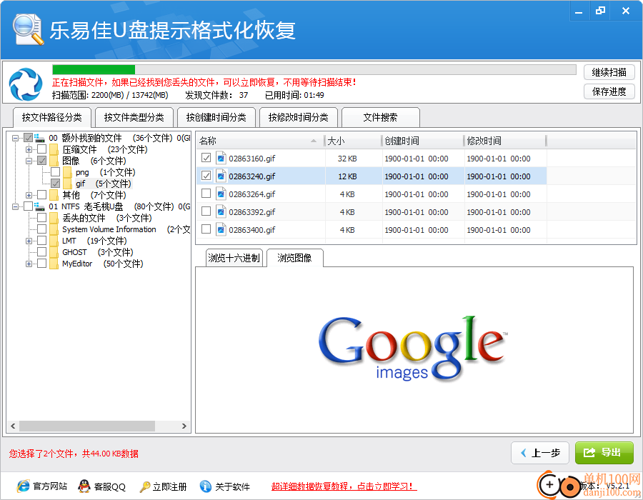Expand the LMT tree node
643x500 pixels.
click(29, 241)
